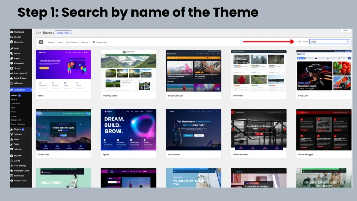Click the "Spexo" theme name label
Viewport: 357px width, 201px height.
[x=106, y=154]
